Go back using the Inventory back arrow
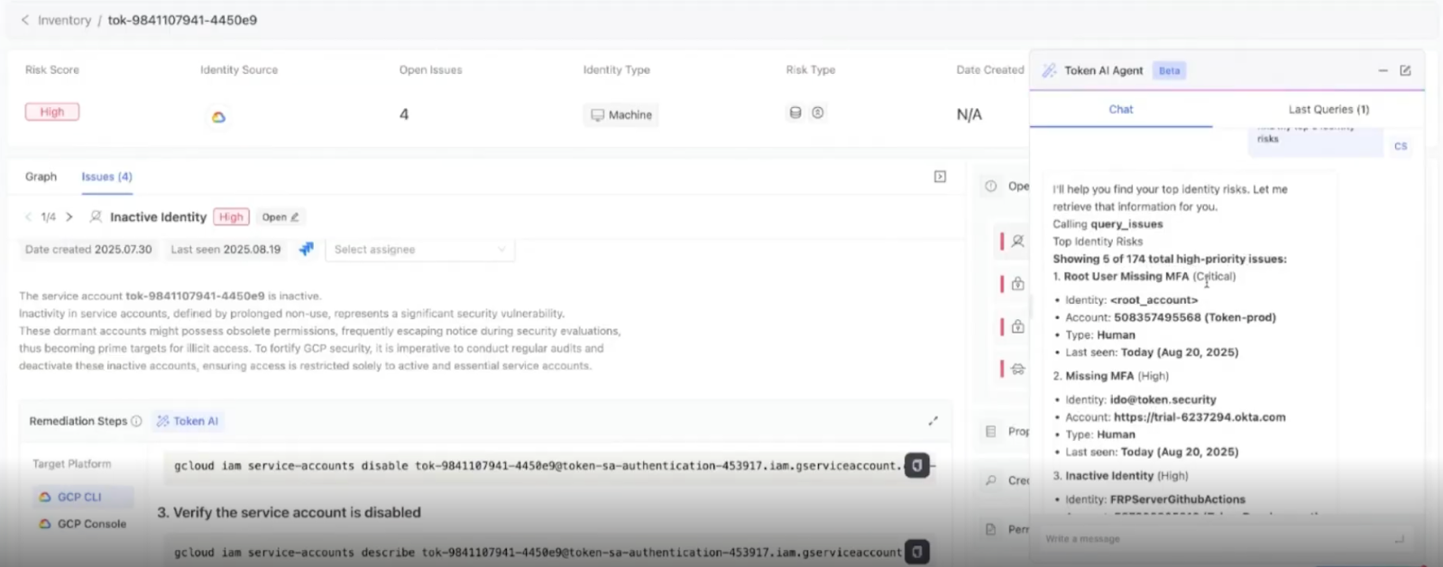The width and height of the screenshot is (1443, 567). tap(24, 20)
